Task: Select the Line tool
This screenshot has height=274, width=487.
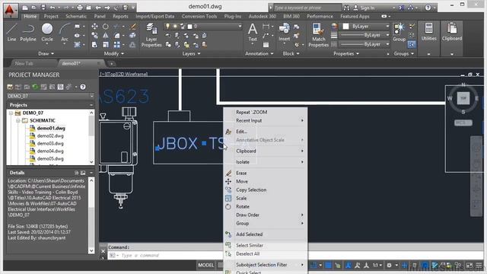Action: point(11,32)
